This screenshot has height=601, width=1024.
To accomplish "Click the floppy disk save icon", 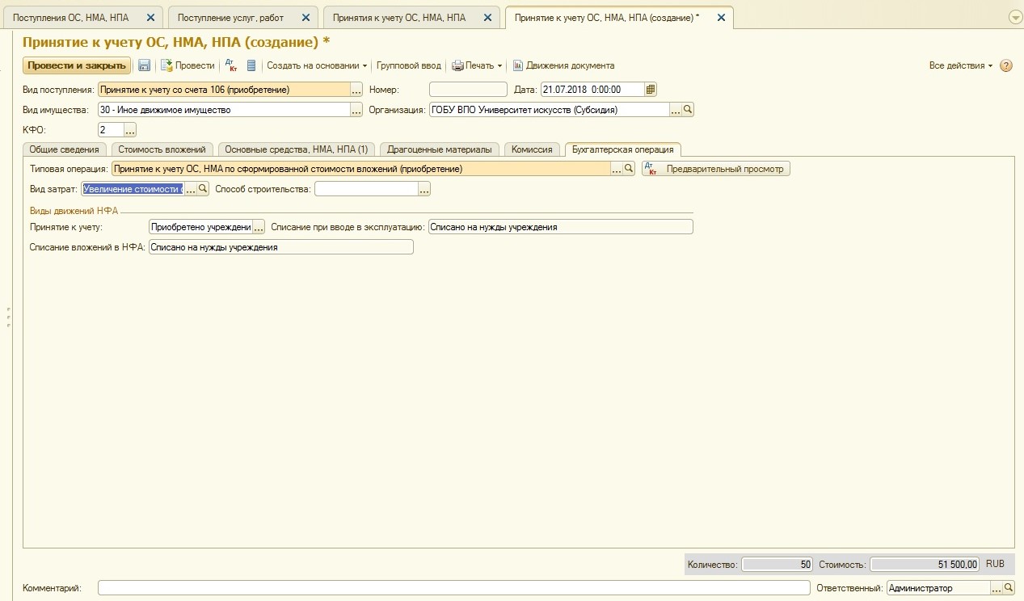I will coord(145,65).
